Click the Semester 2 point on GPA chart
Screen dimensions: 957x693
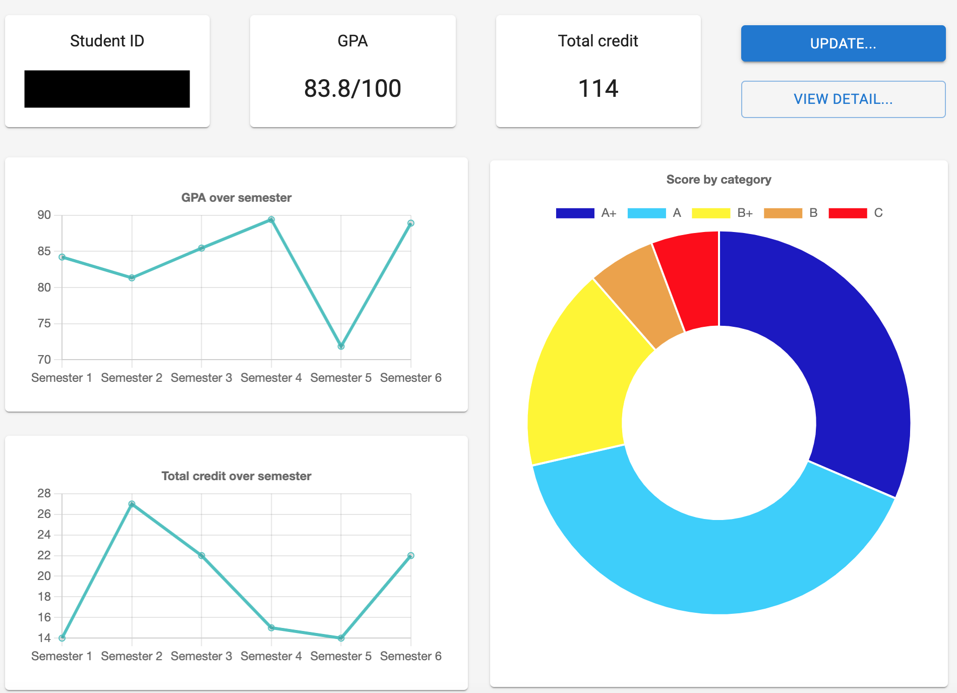point(132,278)
